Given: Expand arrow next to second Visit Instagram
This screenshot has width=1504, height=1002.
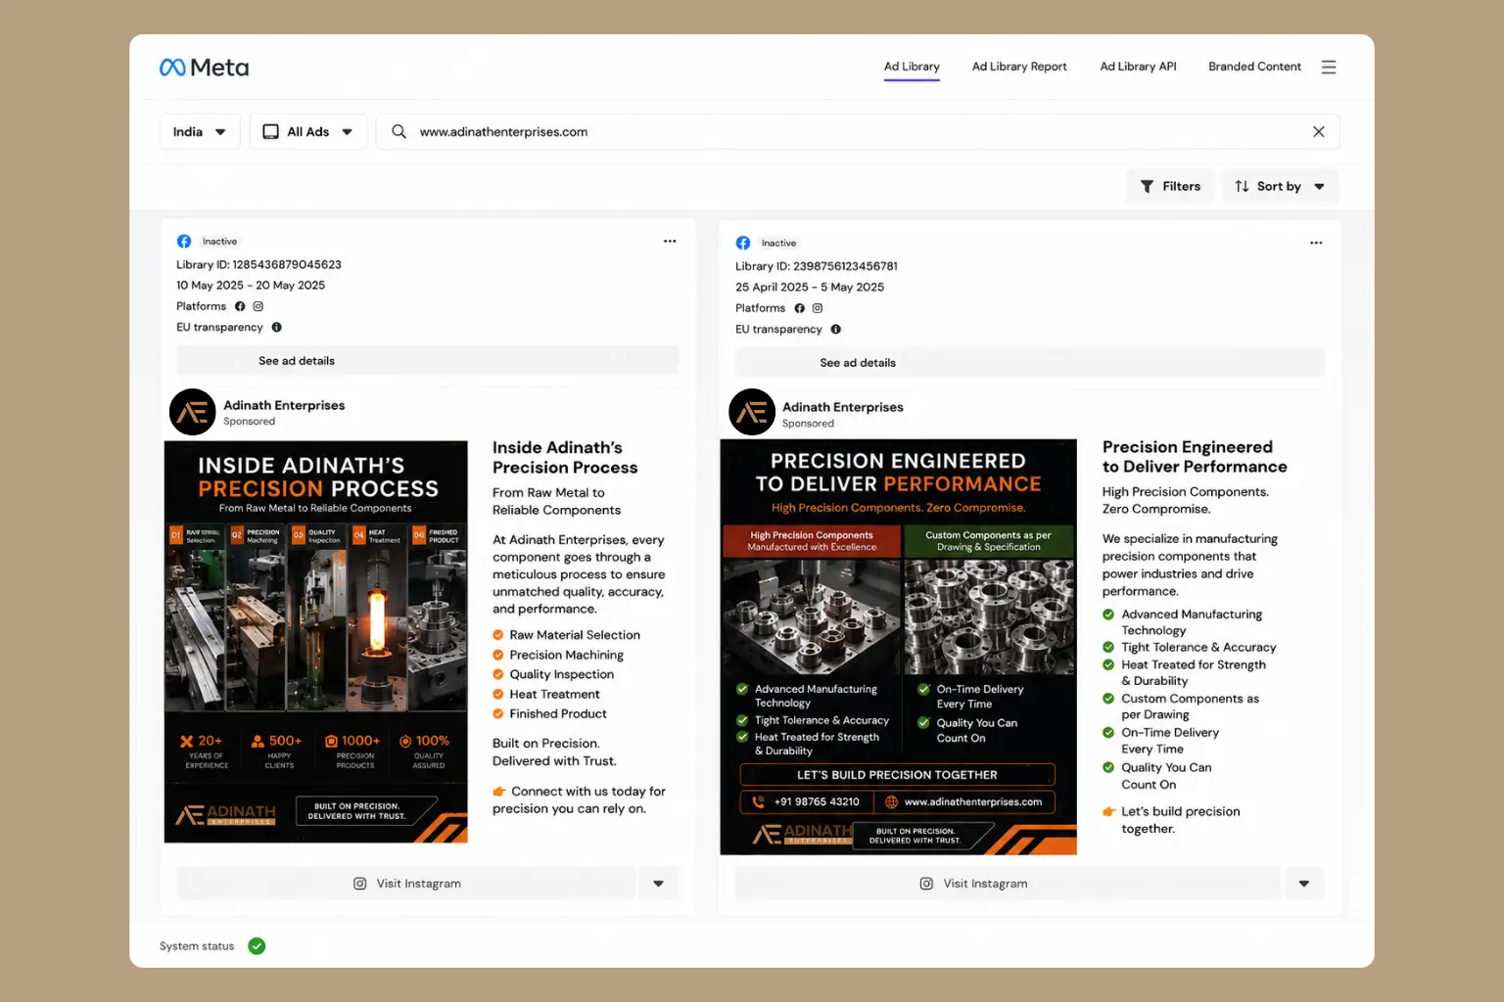Looking at the screenshot, I should (1303, 884).
